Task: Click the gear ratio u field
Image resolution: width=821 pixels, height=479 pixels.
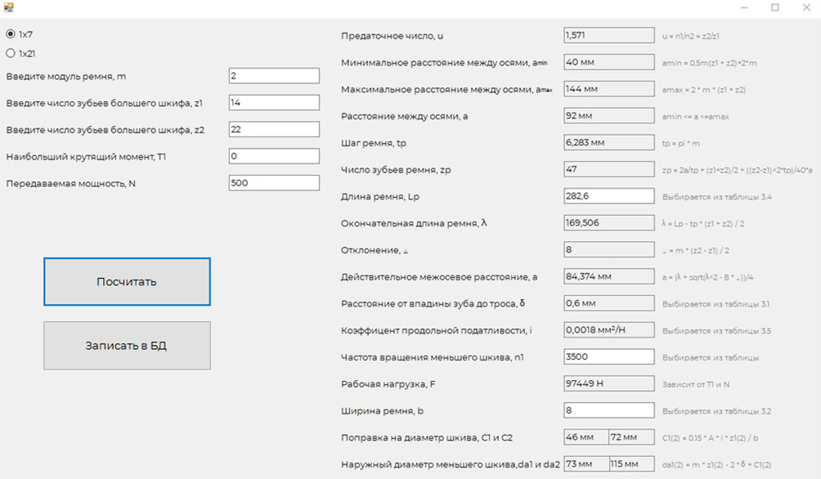Action: click(609, 35)
